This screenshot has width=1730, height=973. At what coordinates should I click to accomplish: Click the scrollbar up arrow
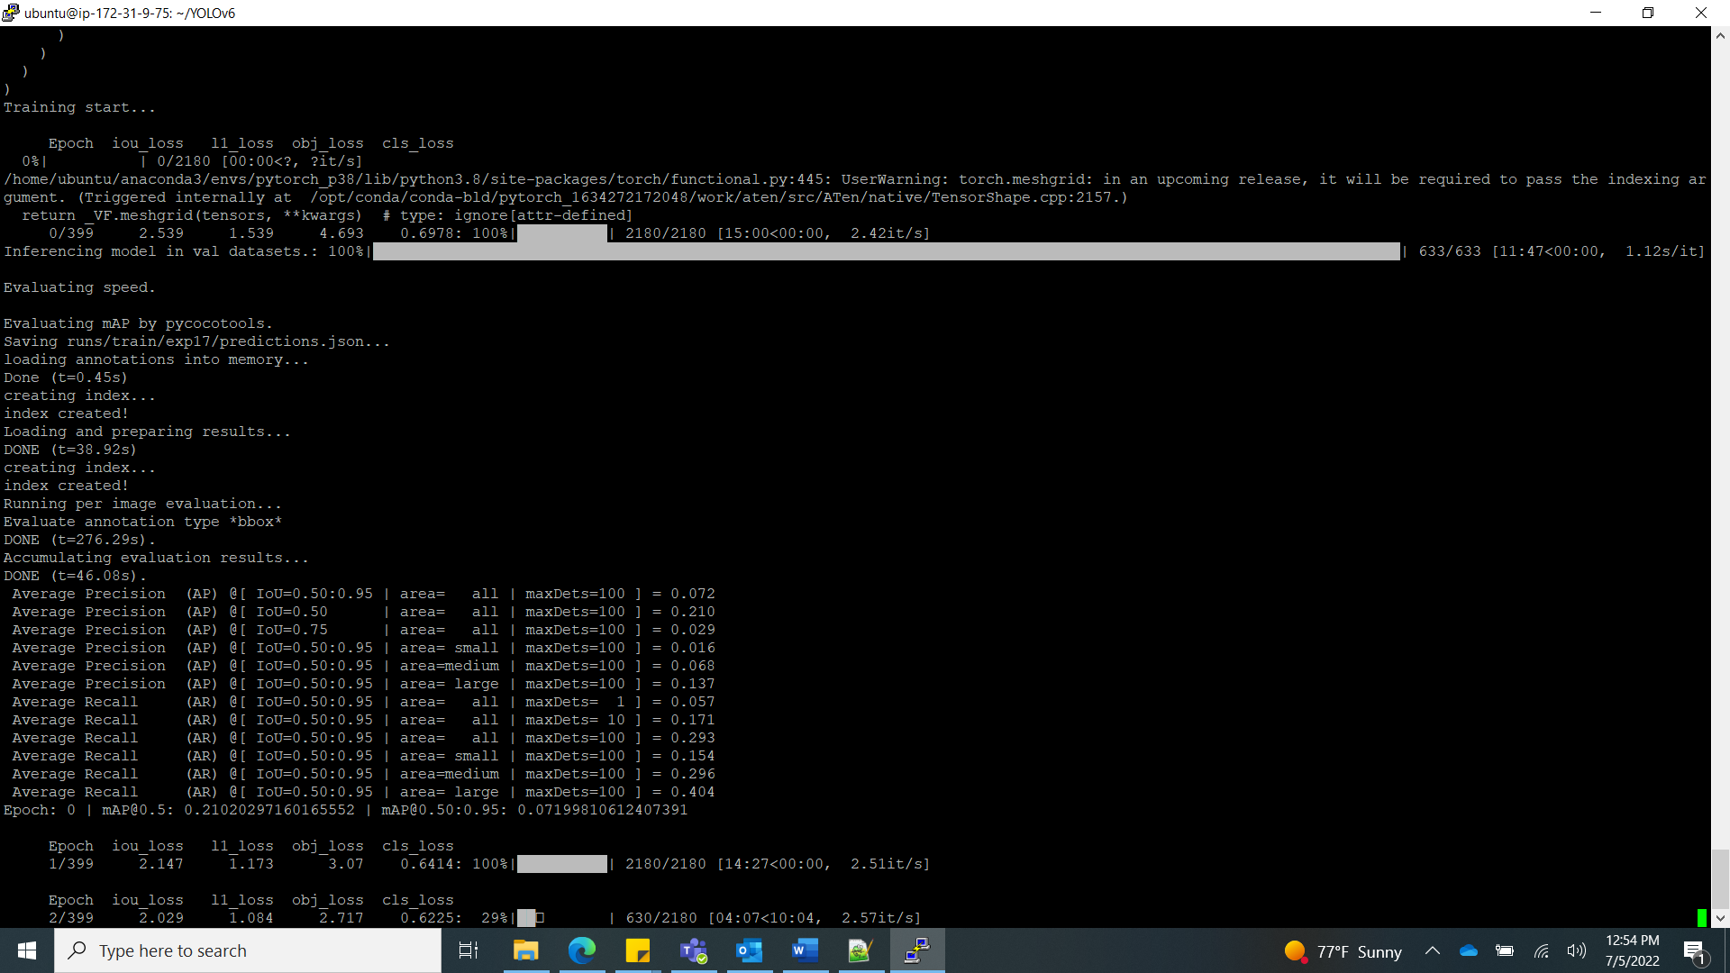point(1719,35)
